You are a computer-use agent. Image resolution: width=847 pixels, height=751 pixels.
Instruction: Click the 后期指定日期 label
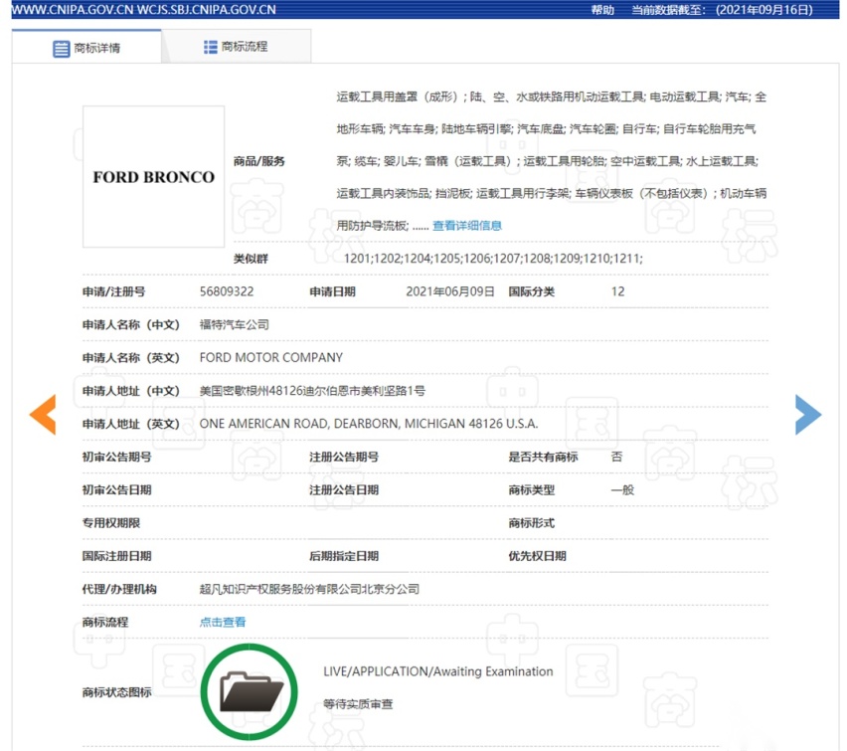tap(344, 556)
